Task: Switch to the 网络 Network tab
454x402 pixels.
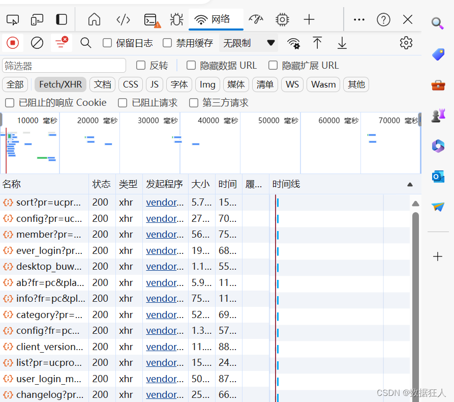Action: (216, 20)
